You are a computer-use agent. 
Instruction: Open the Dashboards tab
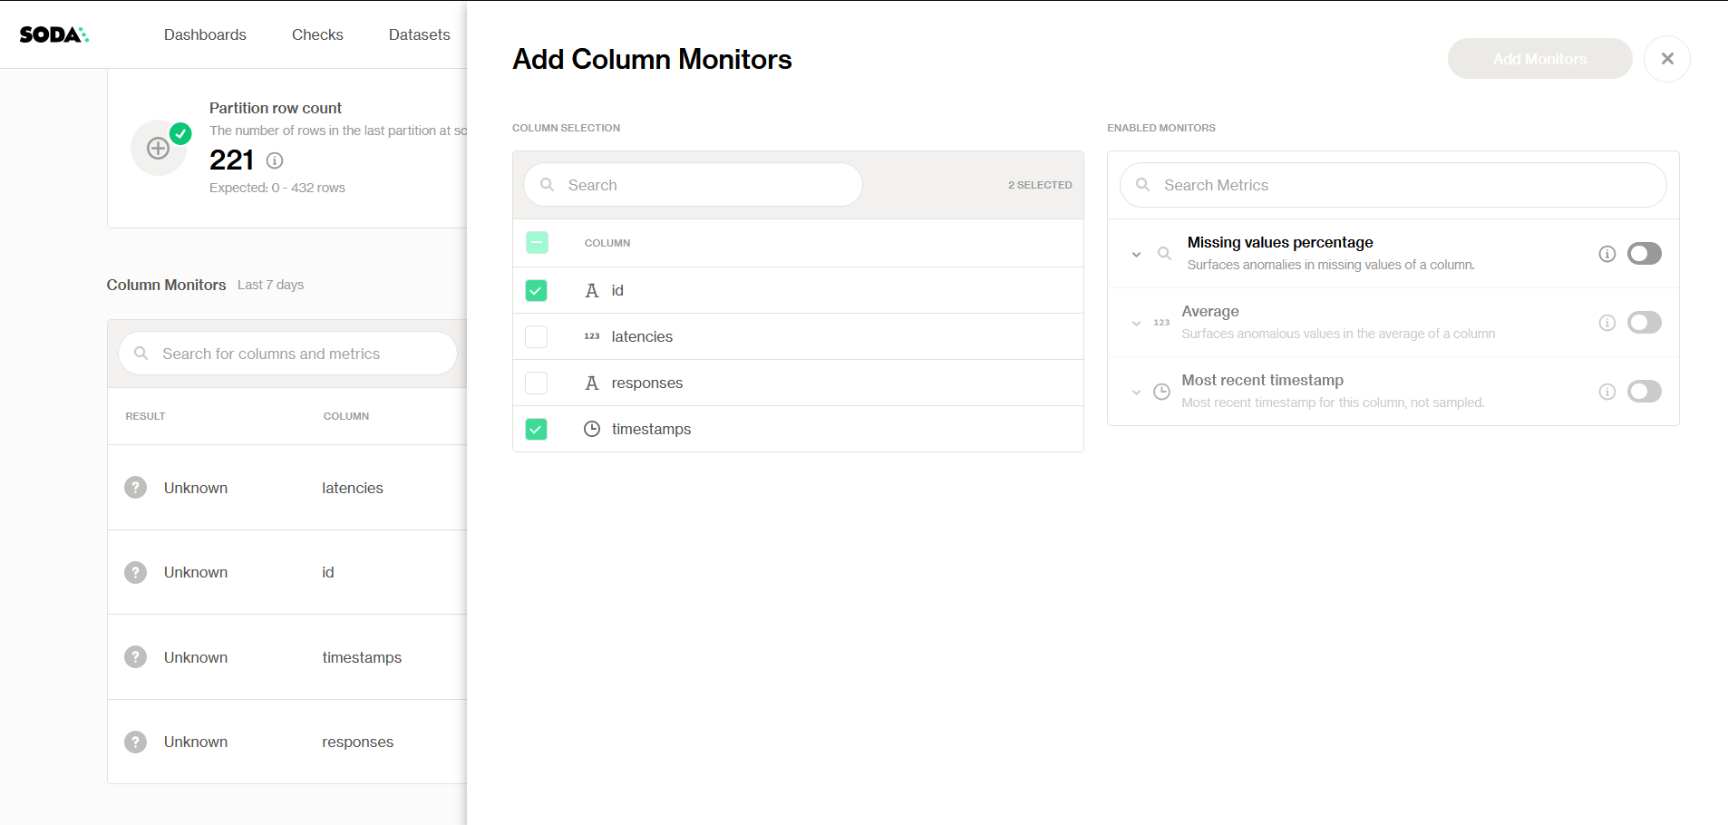(205, 34)
